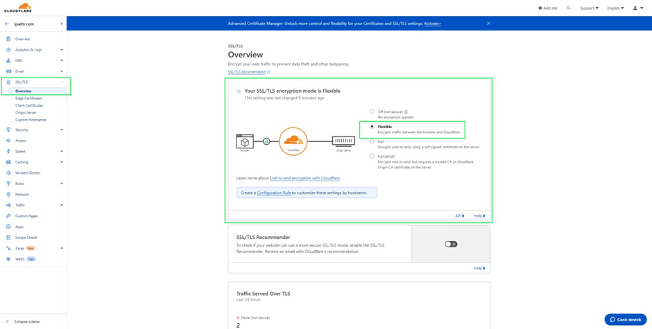
Task: Select the Full encryption radio button
Action: [x=372, y=142]
